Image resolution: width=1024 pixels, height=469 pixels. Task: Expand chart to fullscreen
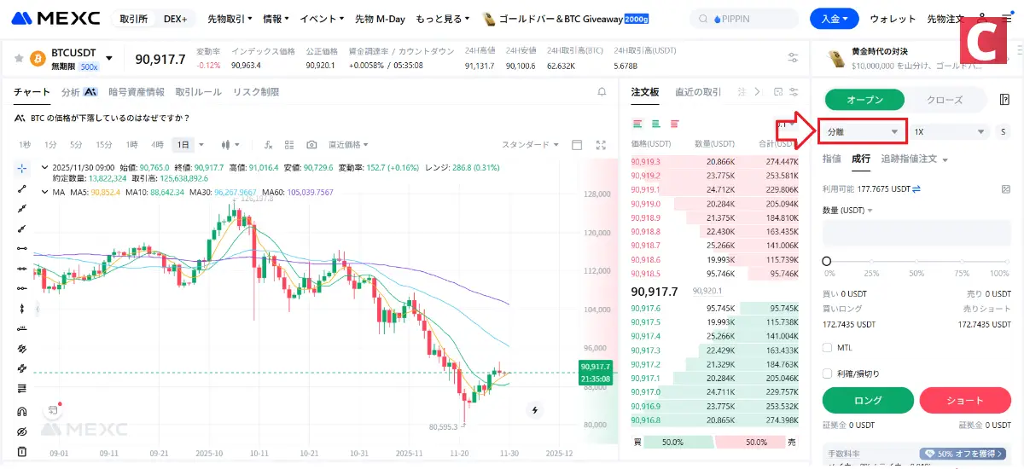pos(601,145)
